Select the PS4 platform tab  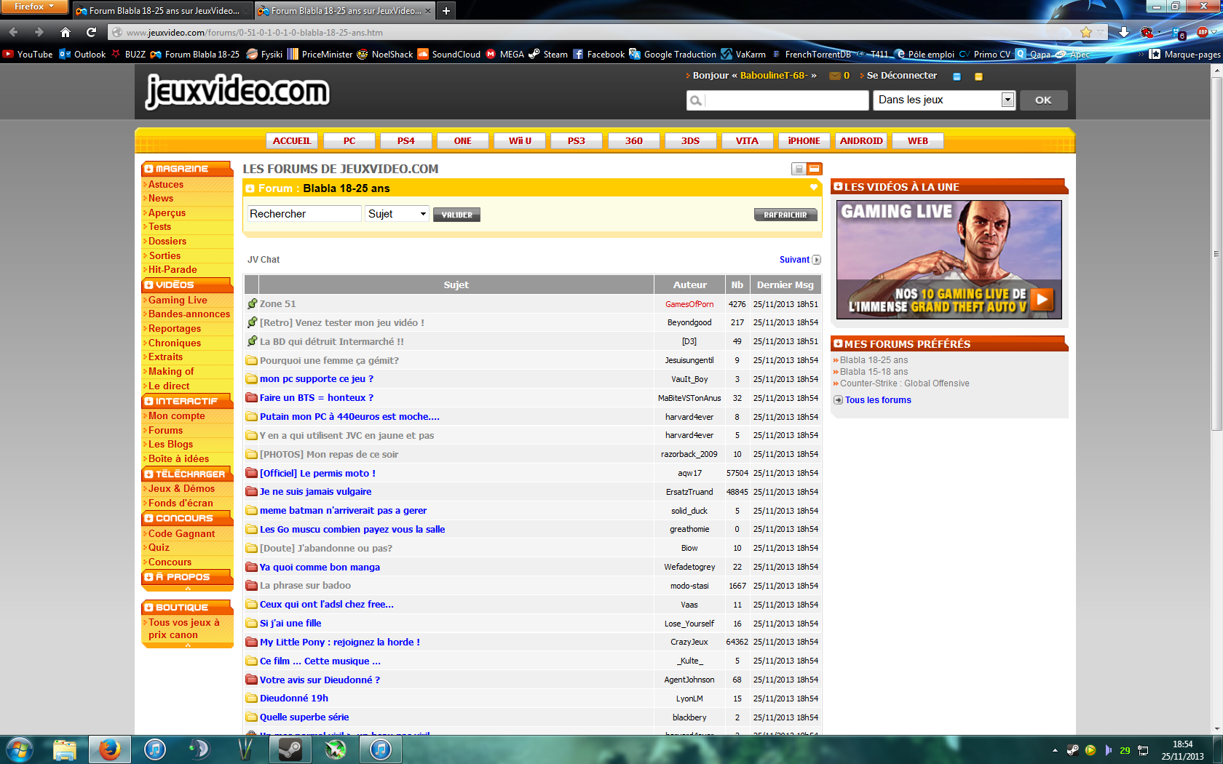click(x=406, y=140)
